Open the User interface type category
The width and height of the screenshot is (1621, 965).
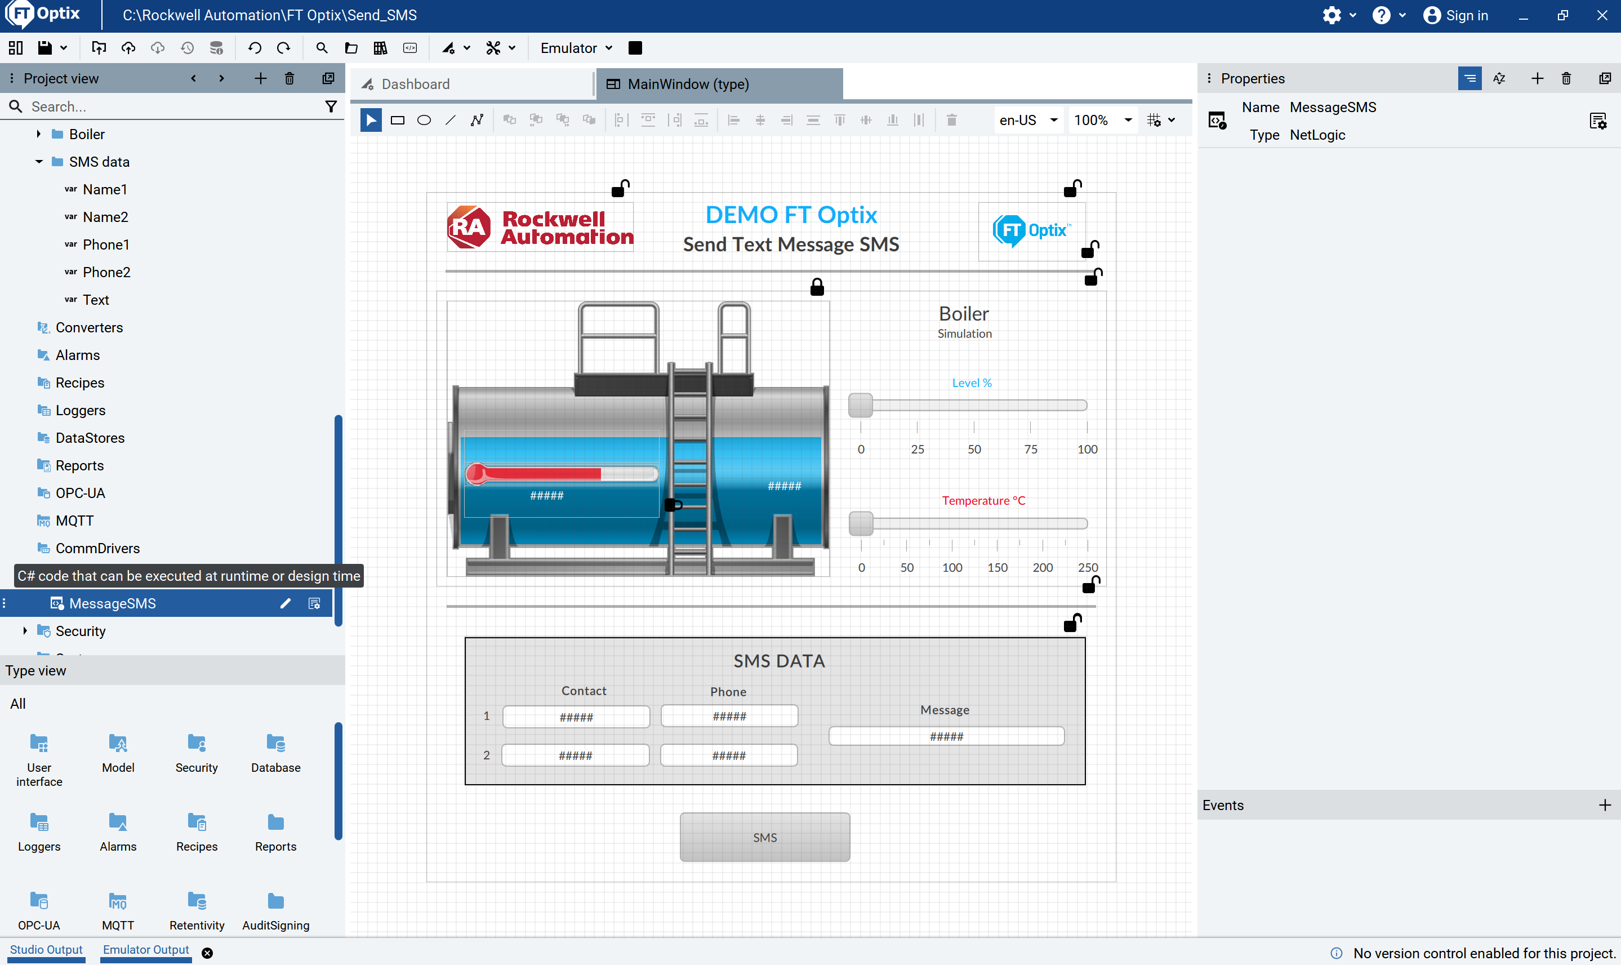[x=39, y=760]
